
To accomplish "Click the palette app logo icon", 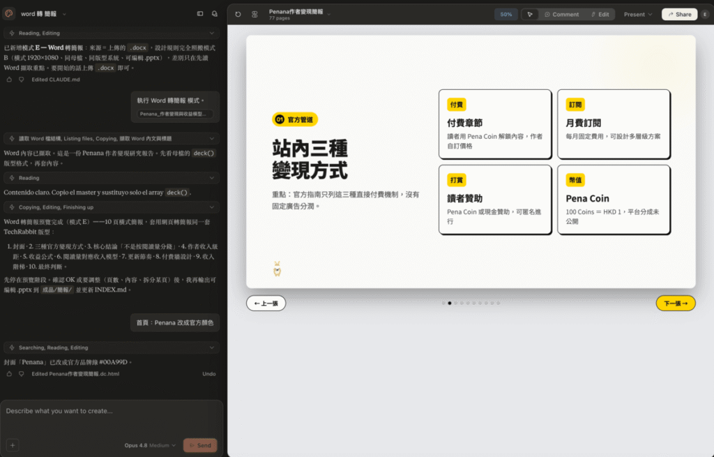I will [x=8, y=14].
